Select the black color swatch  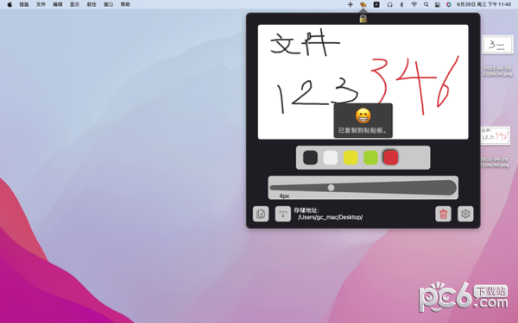point(310,158)
